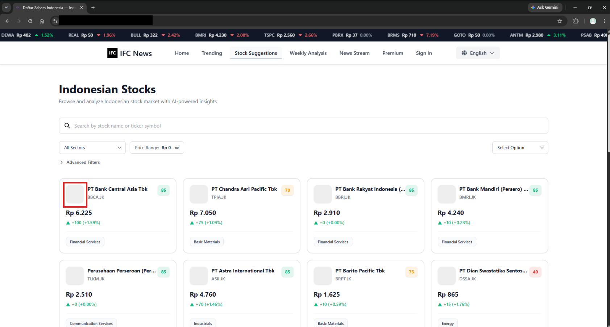Click the BMRI Rp 4,230 ticker item
Viewport: 610px width, 327px height.
(222, 35)
